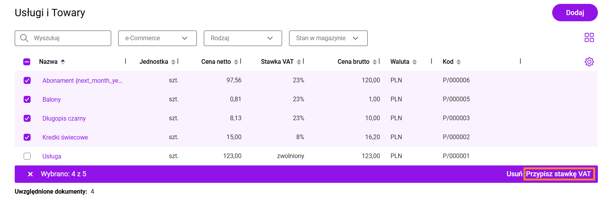The image size is (613, 201).
Task: Uncheck the Balony row checkbox
Action: pos(27,99)
